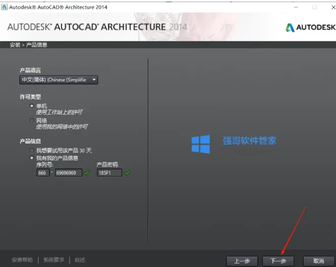Open the 产品语言 language dropdown
Image resolution: width=336 pixels, height=267 pixels.
(59, 80)
